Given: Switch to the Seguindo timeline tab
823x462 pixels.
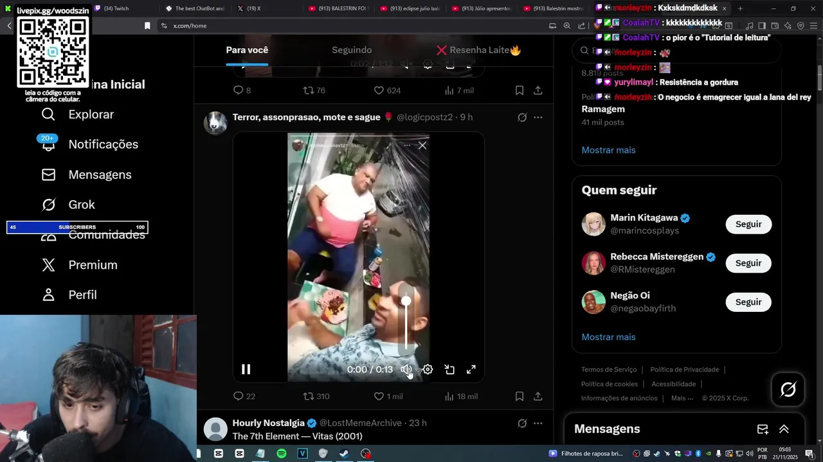Looking at the screenshot, I should click(352, 50).
